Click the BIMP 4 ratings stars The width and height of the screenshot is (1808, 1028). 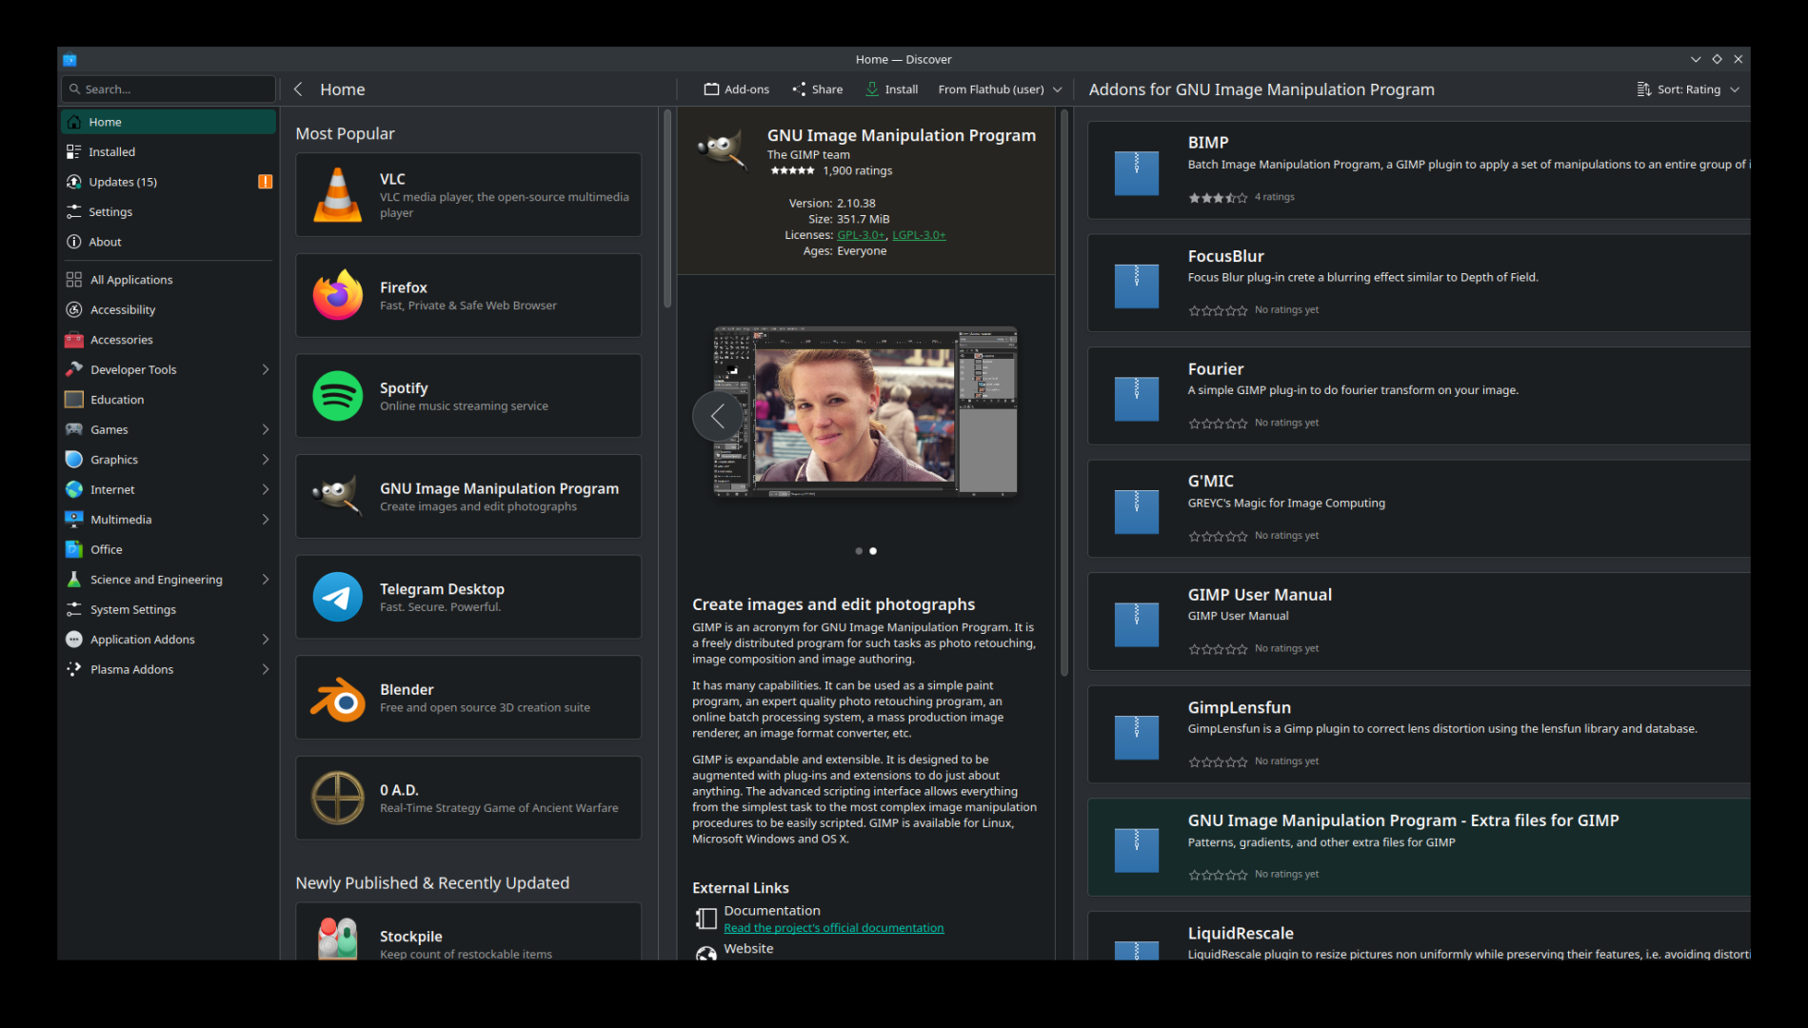tap(1218, 198)
